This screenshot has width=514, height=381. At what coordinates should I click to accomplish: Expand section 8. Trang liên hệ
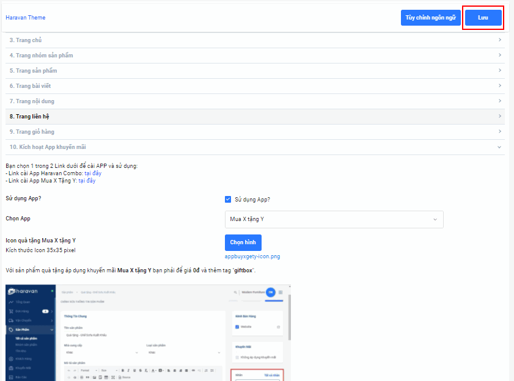pos(255,117)
